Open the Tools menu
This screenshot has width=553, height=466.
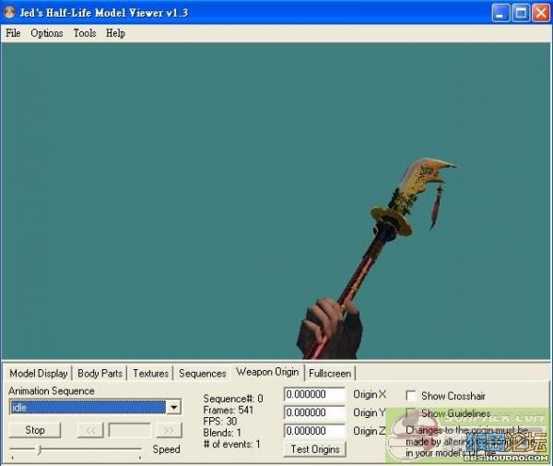(x=85, y=33)
